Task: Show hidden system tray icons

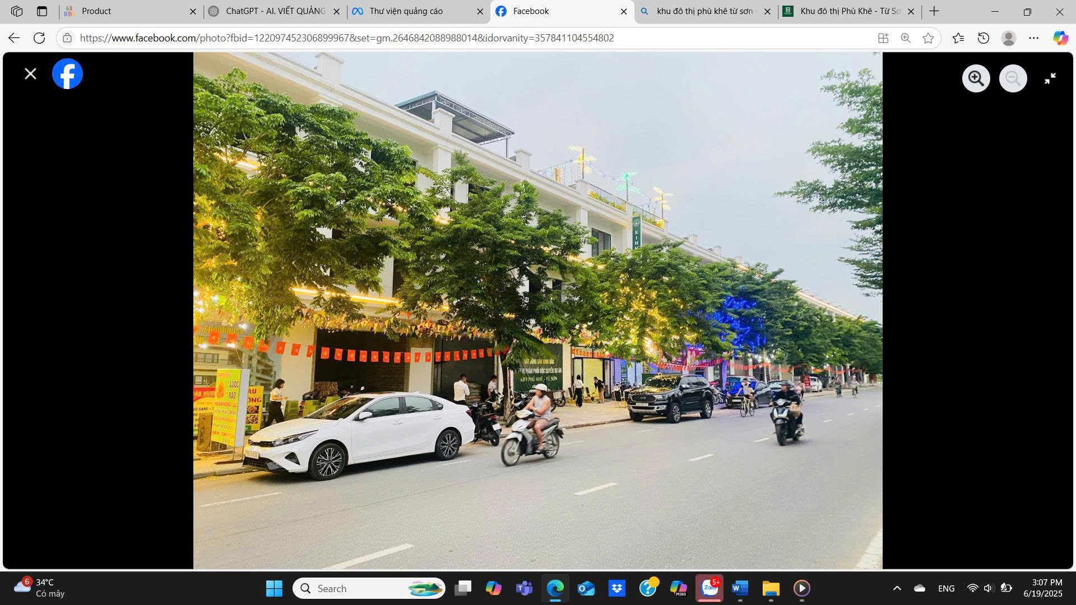Action: pos(897,588)
